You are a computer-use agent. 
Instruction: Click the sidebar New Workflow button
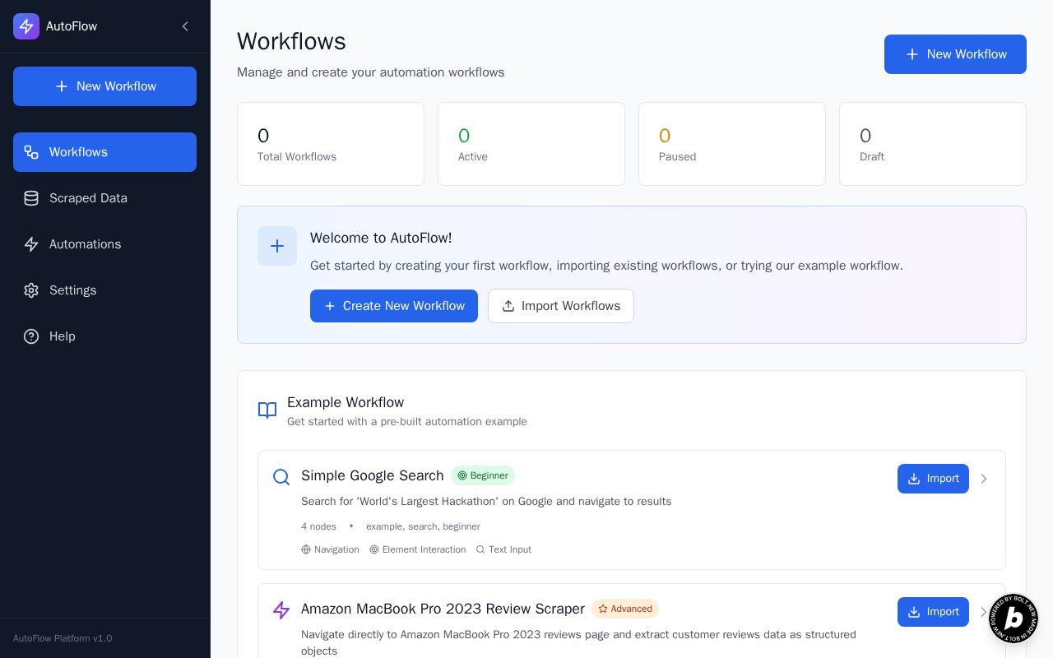tap(104, 86)
